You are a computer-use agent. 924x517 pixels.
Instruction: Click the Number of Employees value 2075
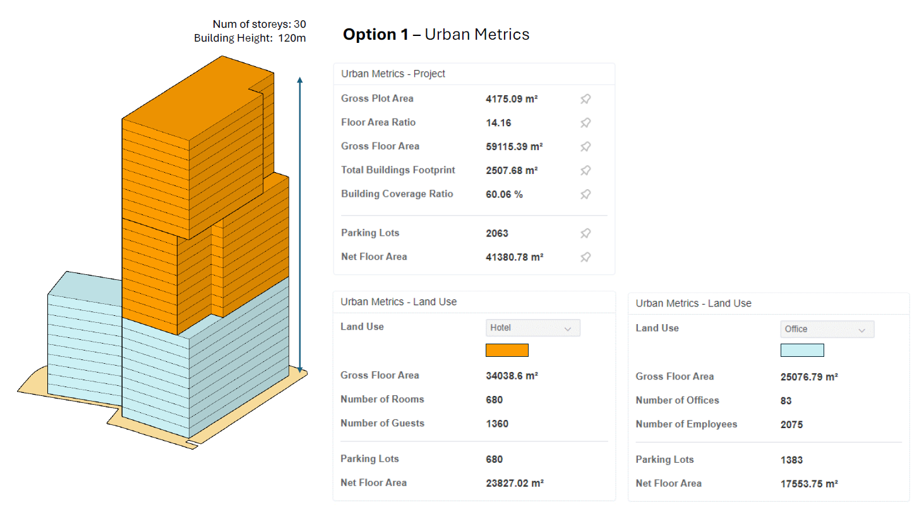(x=791, y=425)
